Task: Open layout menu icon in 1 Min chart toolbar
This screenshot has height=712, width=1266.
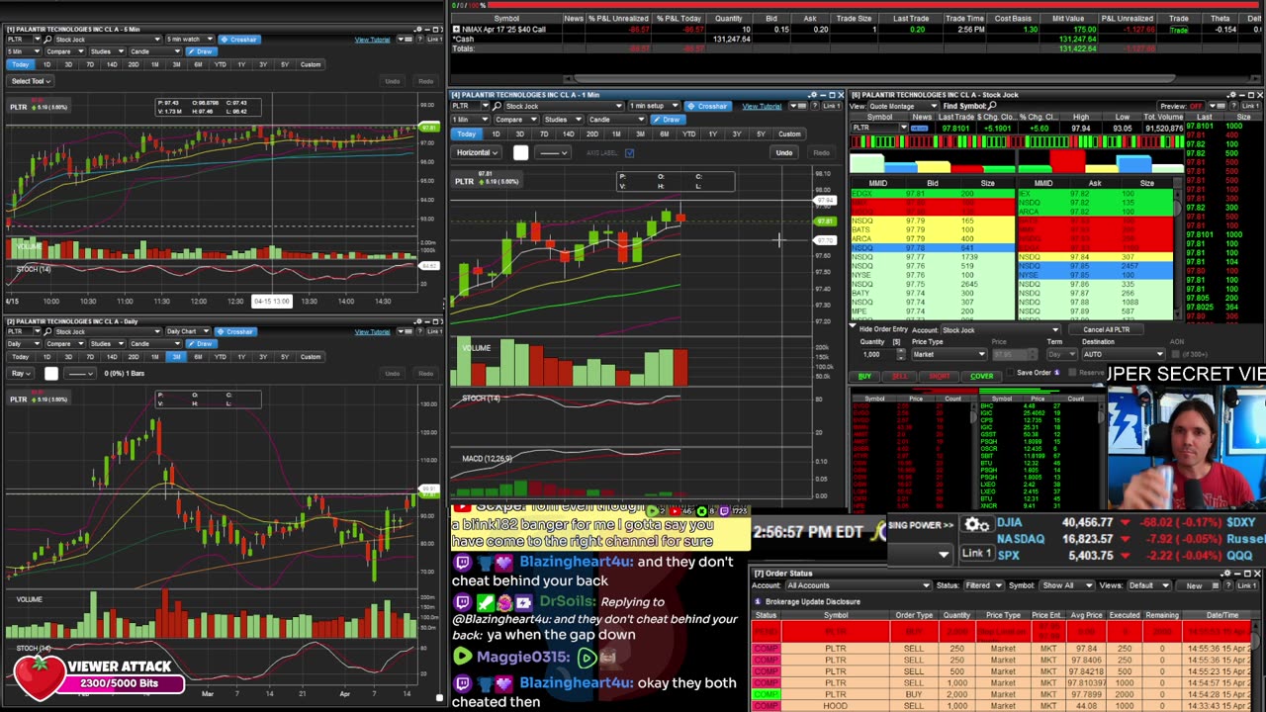Action: (797, 106)
